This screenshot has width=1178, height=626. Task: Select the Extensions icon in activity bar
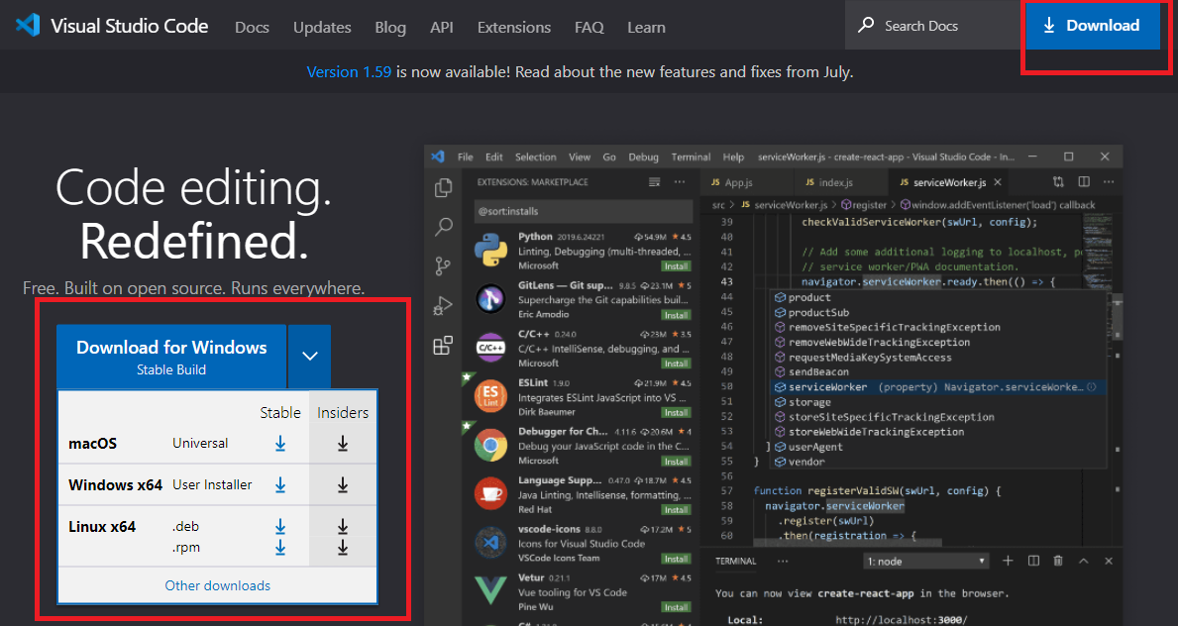tap(443, 346)
